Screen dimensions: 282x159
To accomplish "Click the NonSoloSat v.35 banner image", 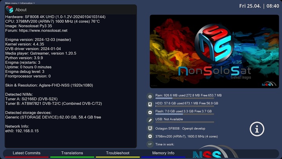I will (214, 51).
